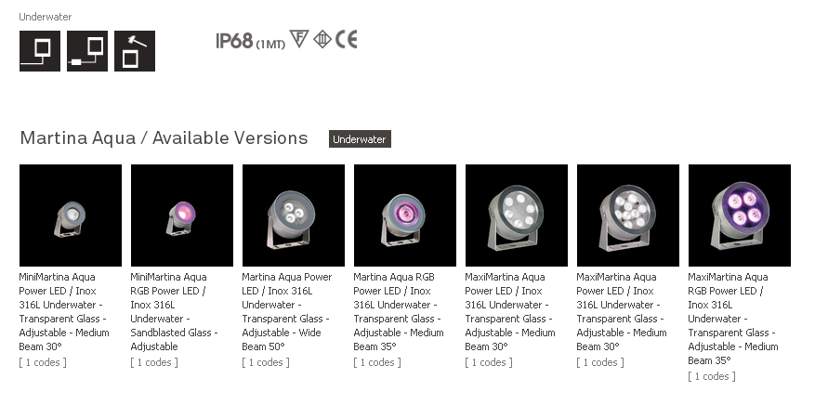This screenshot has width=828, height=405.
Task: Open the MiniMartina Aqua RGB pink thumbnail
Action: coord(182,216)
